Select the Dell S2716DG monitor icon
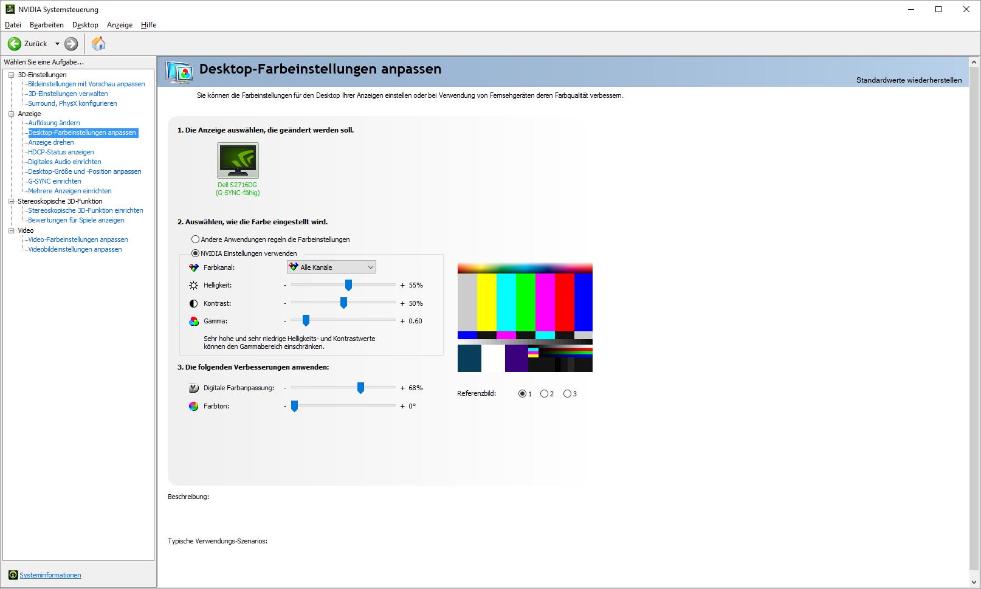 pyautogui.click(x=238, y=160)
